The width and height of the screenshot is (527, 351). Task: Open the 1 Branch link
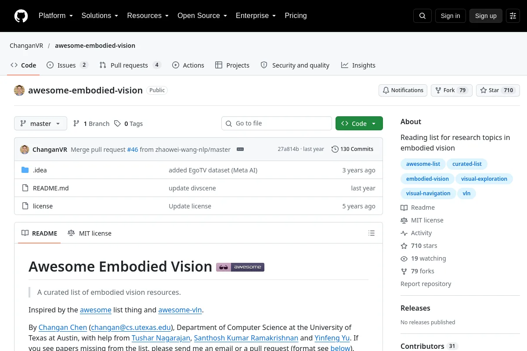[x=91, y=124]
